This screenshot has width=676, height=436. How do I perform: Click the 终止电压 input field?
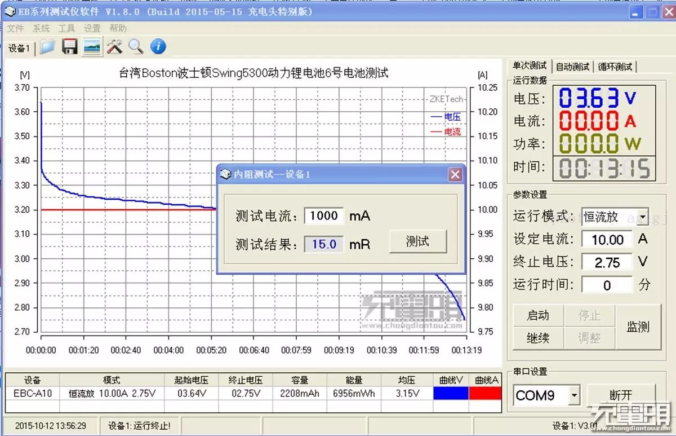click(x=607, y=262)
